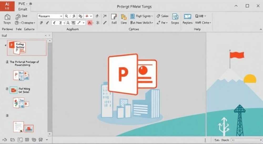Click the first bottom-left status bar arrow icon
The height and width of the screenshot is (144, 263).
5,140
